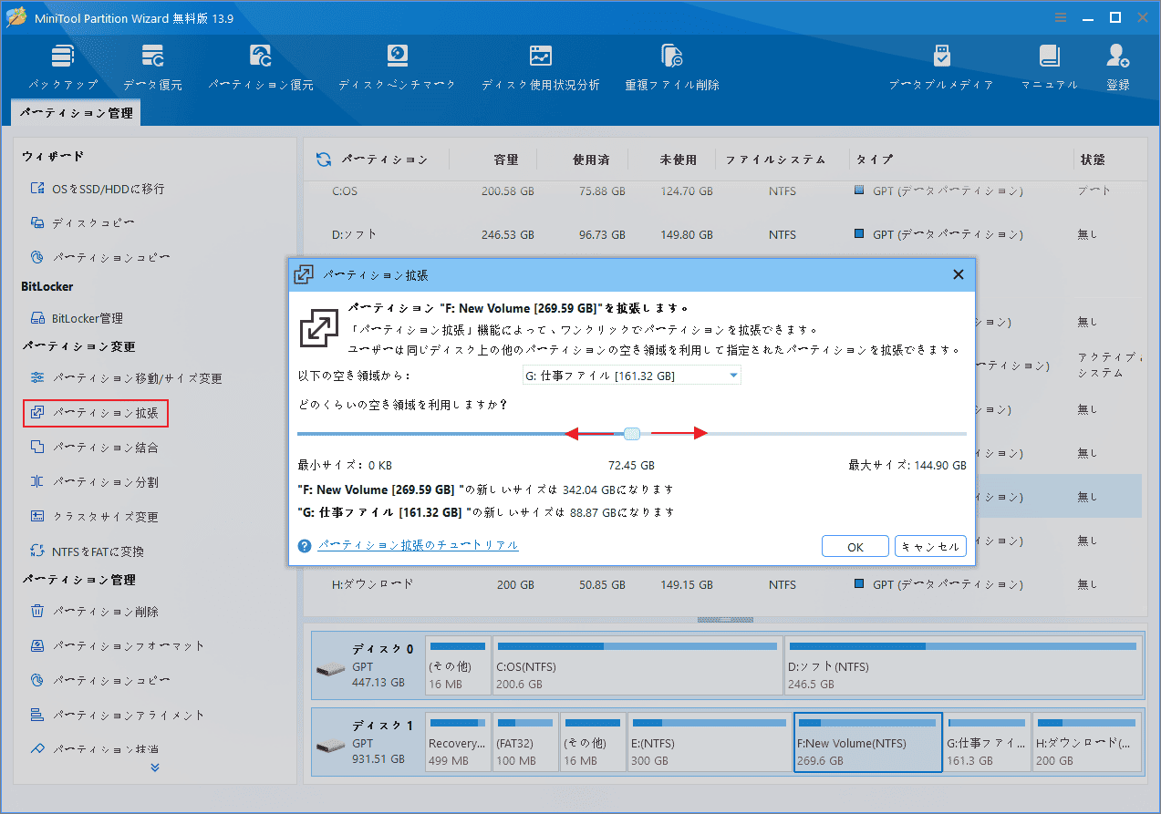Click the help icon beside tutorial link

pyautogui.click(x=306, y=546)
